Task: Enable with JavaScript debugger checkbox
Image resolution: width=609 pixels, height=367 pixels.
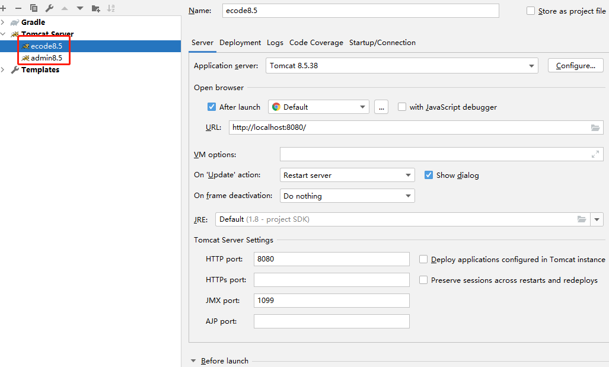Action: pyautogui.click(x=402, y=107)
